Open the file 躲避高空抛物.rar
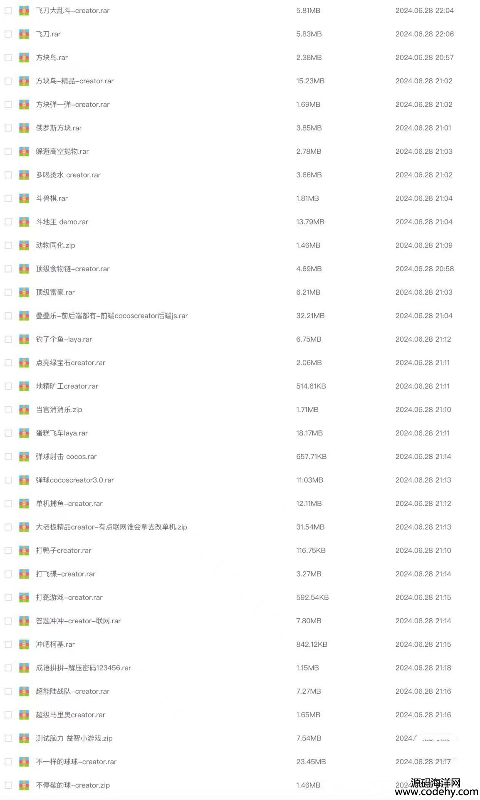 point(62,152)
